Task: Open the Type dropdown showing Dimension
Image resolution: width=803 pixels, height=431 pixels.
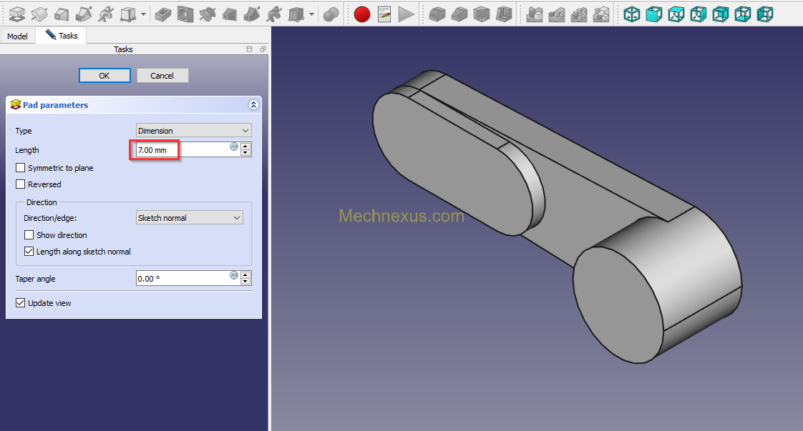Action: click(193, 130)
